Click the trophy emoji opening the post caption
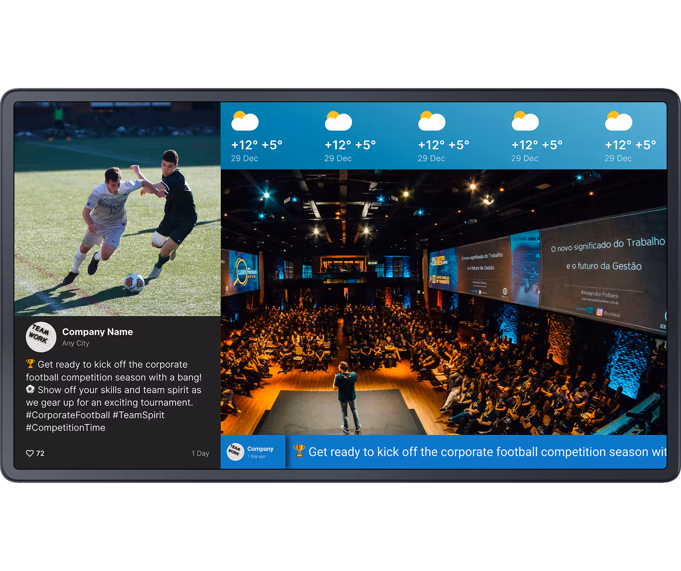 [x=30, y=364]
